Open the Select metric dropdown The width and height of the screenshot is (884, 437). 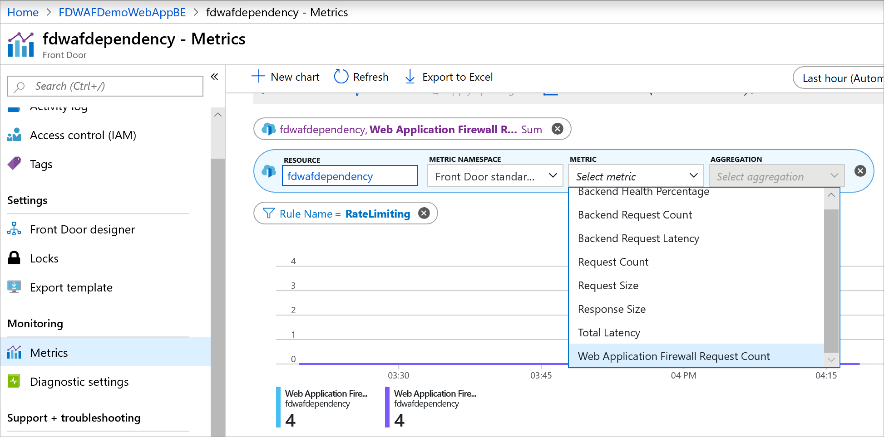[x=635, y=176]
